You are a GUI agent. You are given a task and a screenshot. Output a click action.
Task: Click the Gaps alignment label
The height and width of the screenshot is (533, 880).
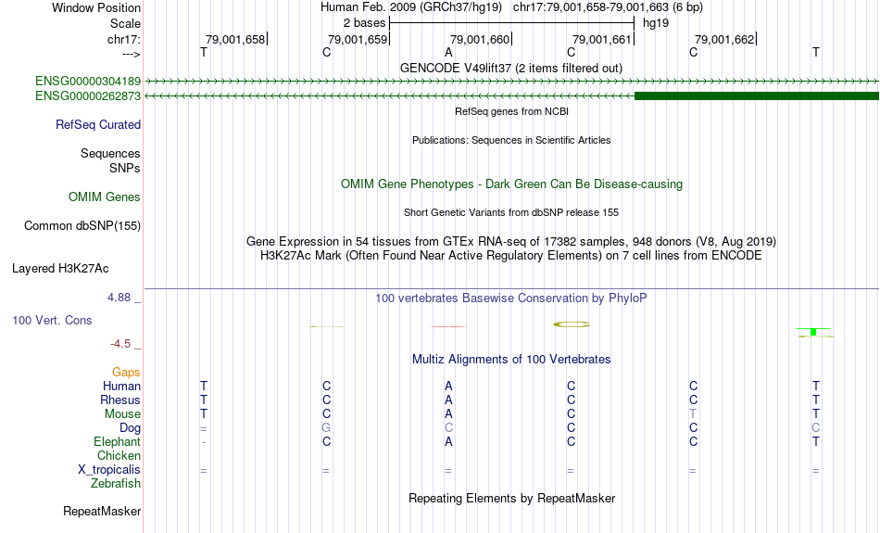coord(126,373)
